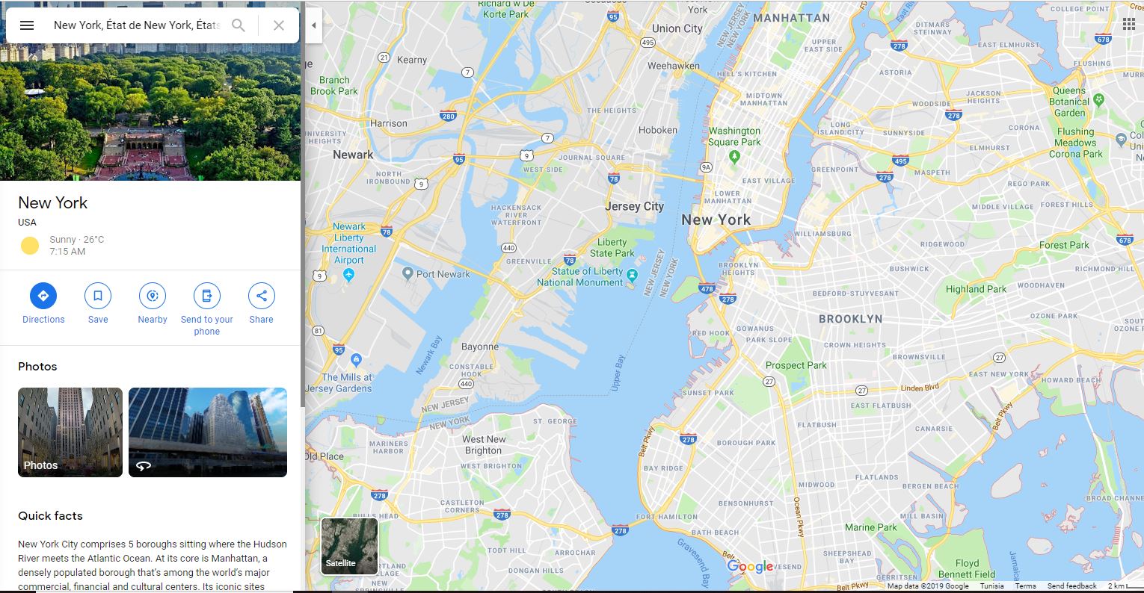Click the blue Directions icon
1144x593 pixels.
click(43, 296)
